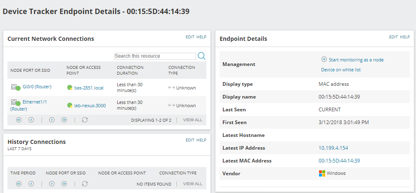Image resolution: width=416 pixels, height=193 pixels.
Task: View all current network connections
Action: 192,120
